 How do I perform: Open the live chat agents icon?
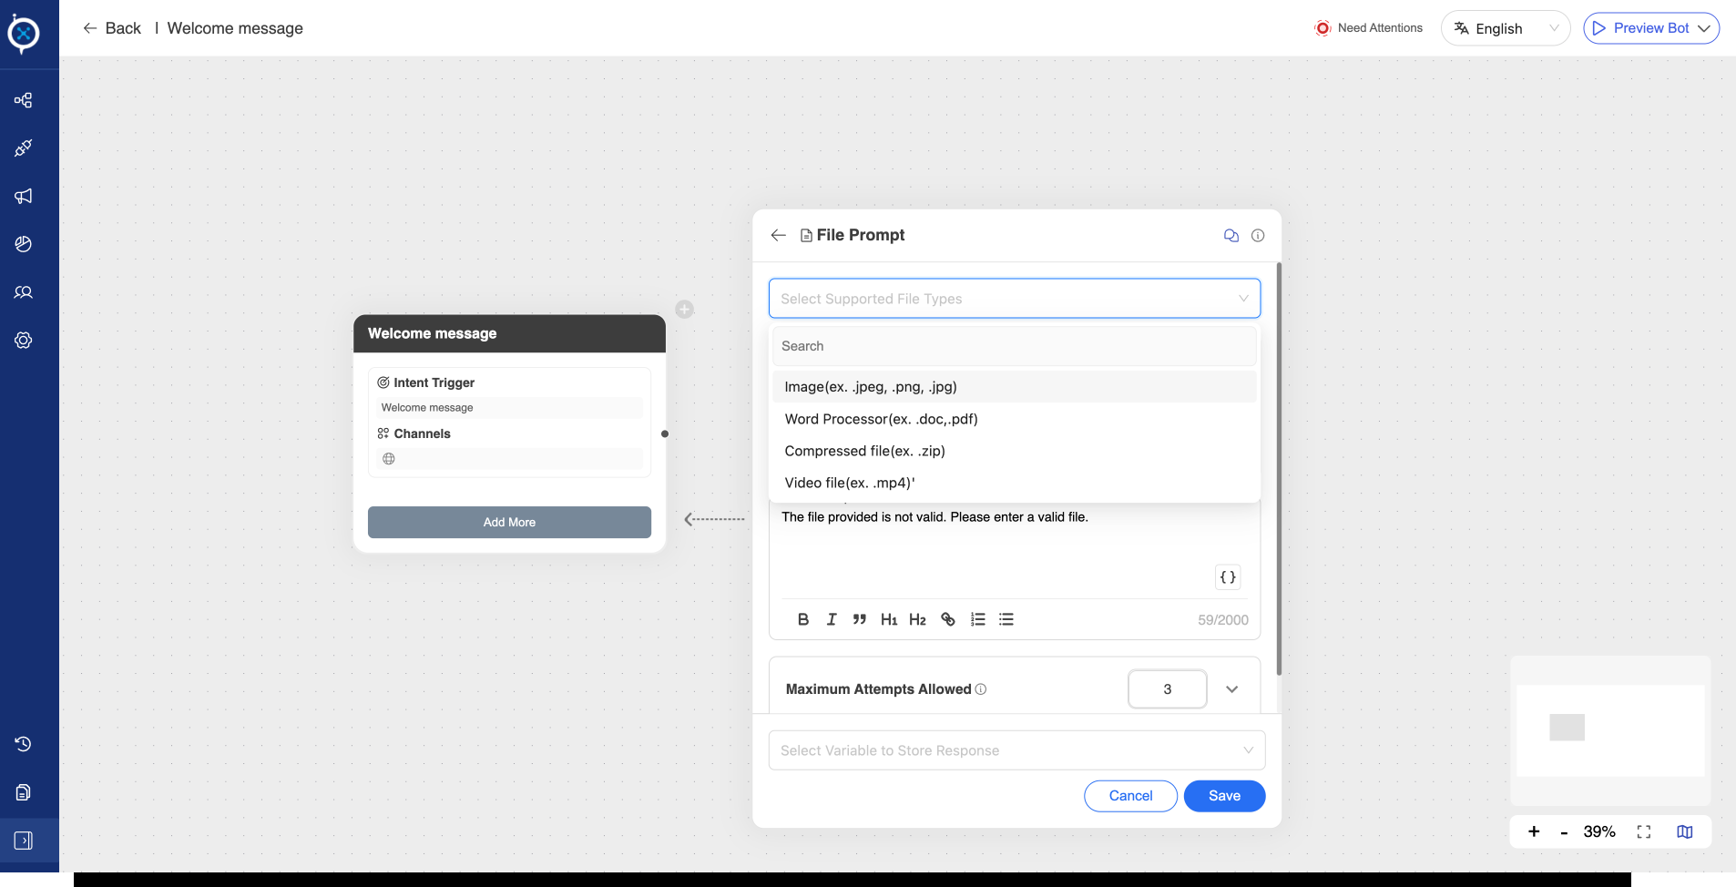(x=24, y=292)
